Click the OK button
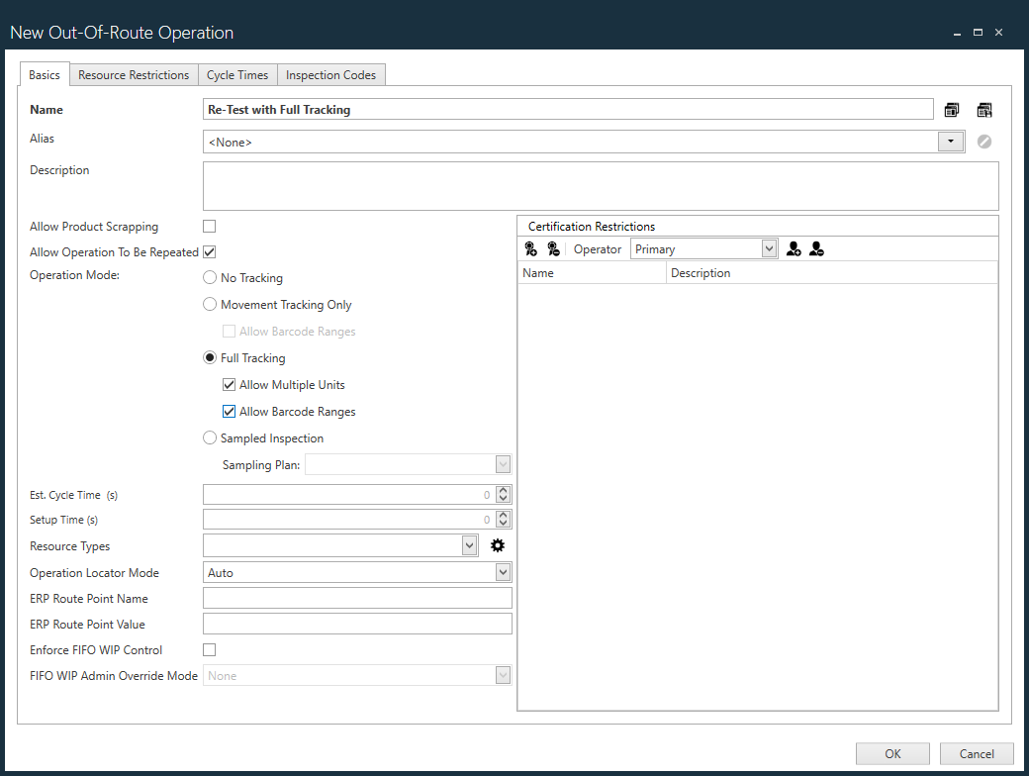This screenshot has height=776, width=1029. pos(891,753)
